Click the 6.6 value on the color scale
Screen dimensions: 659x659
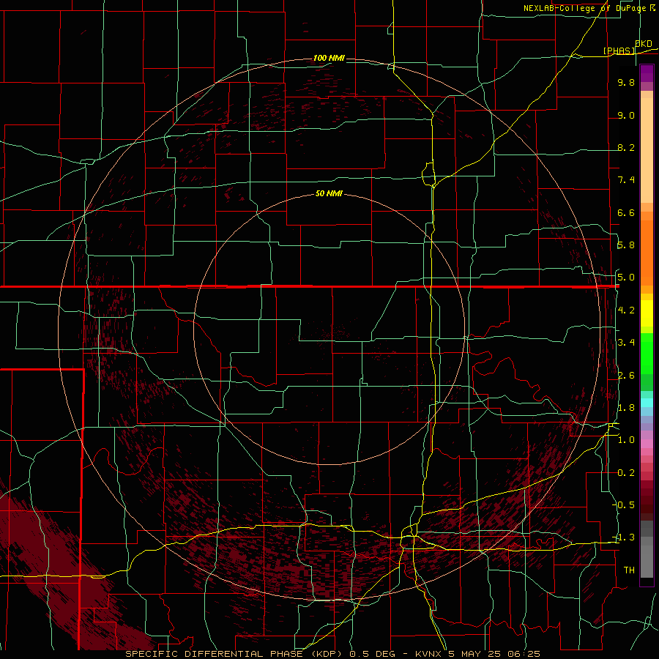[626, 212]
